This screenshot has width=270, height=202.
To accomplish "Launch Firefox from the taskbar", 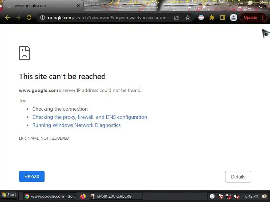I will coord(83,196).
